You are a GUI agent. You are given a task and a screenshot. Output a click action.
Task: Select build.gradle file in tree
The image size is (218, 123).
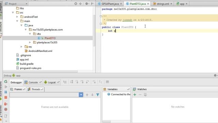point(27,64)
